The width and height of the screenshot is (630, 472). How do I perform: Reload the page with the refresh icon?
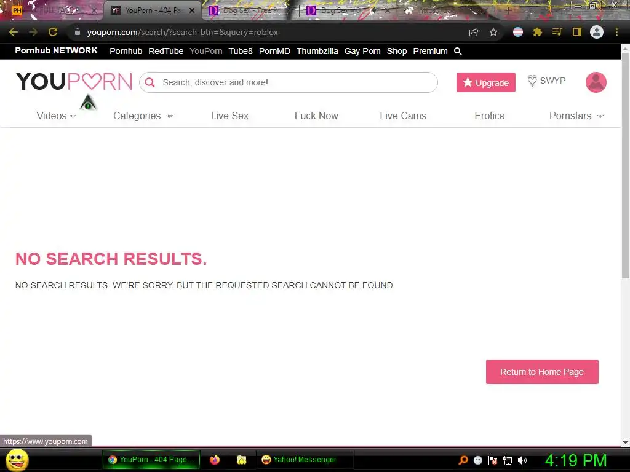pos(53,32)
